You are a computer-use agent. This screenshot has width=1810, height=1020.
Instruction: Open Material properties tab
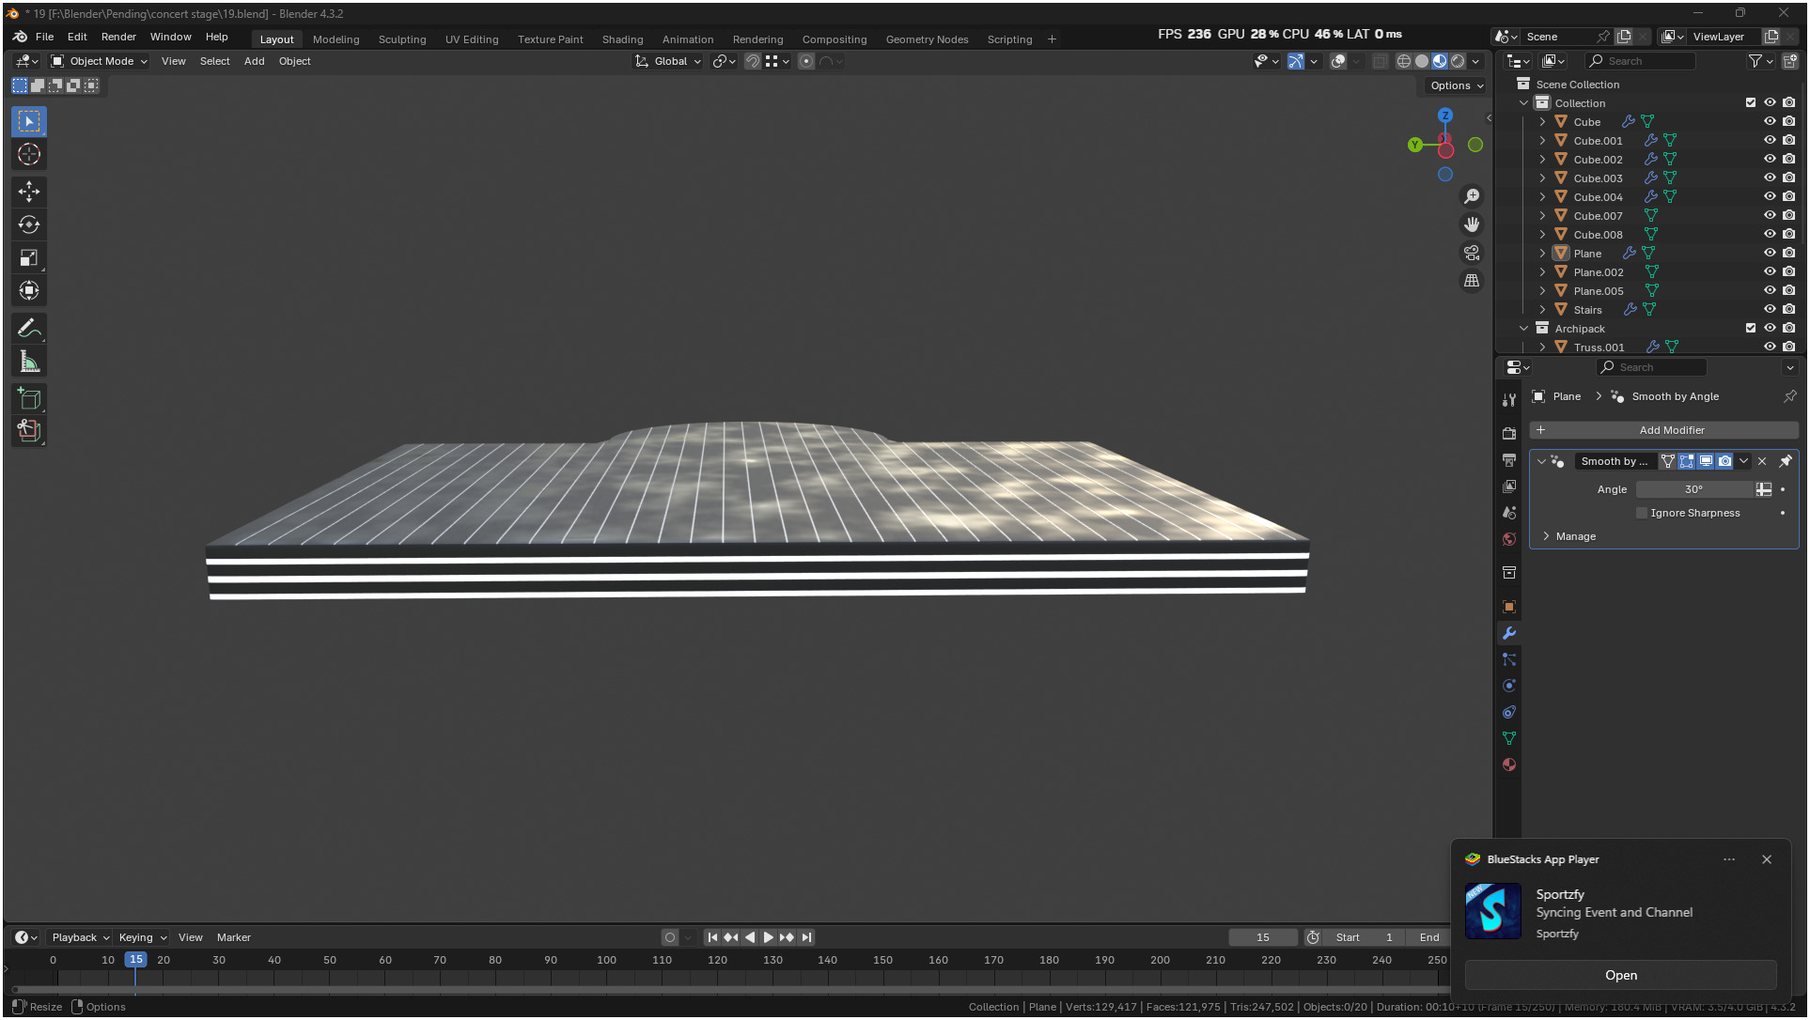point(1509,765)
